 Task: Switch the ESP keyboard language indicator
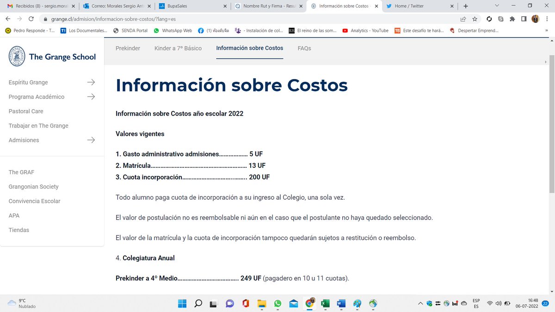(476, 303)
